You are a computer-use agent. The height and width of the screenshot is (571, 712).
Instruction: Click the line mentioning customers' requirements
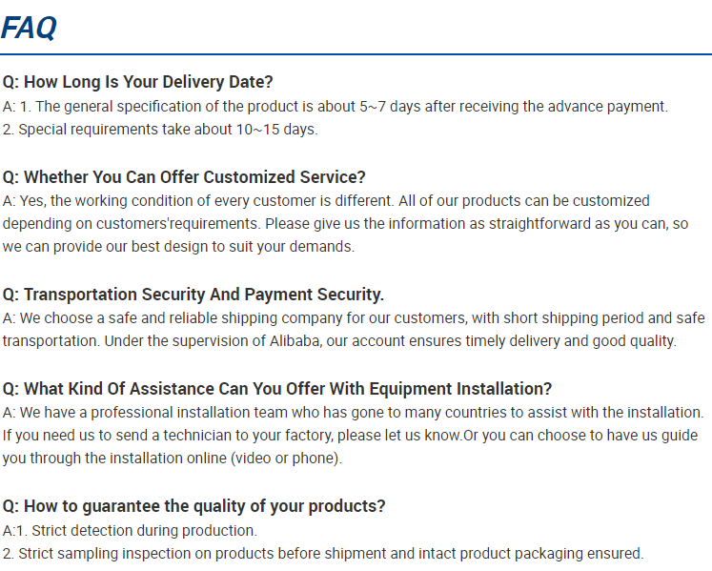345,224
